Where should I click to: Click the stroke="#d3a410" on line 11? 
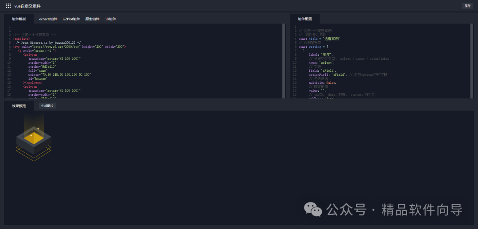pyautogui.click(x=42, y=66)
